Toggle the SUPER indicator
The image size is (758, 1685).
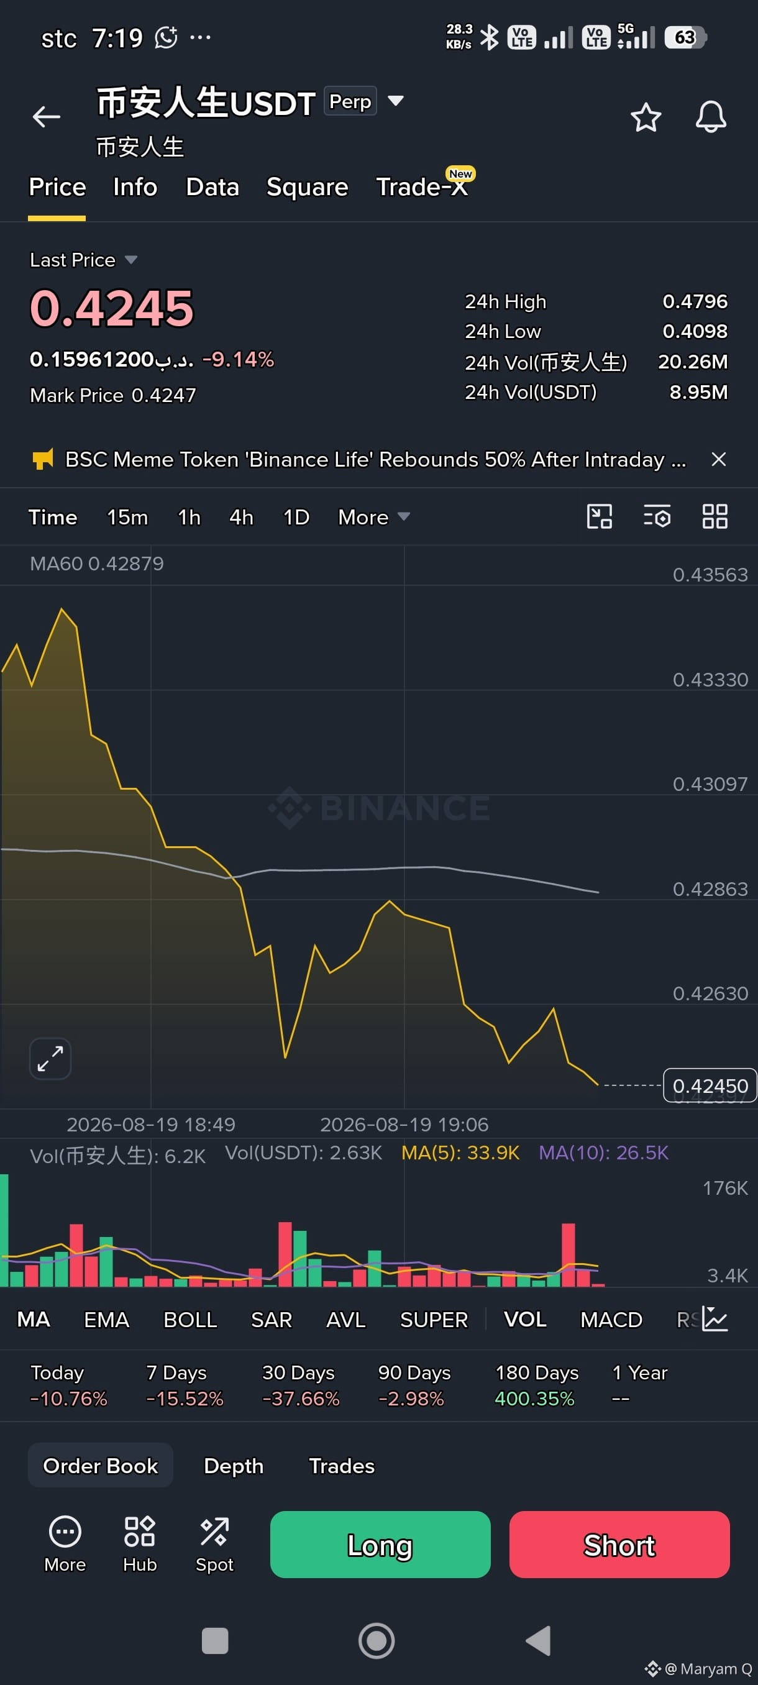(x=434, y=1319)
